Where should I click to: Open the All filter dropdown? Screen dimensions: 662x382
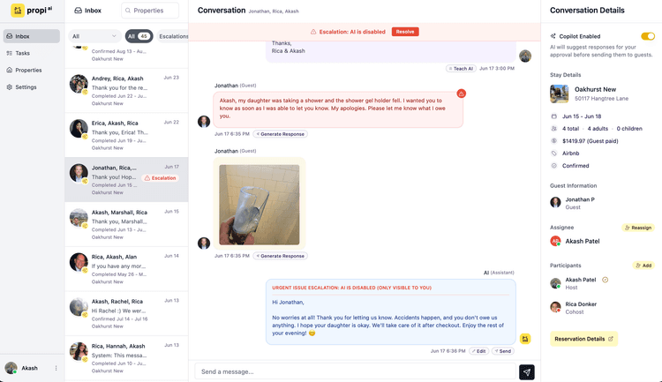(94, 36)
